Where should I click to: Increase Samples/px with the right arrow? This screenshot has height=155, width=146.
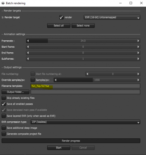pyautogui.click(x=138, y=80)
